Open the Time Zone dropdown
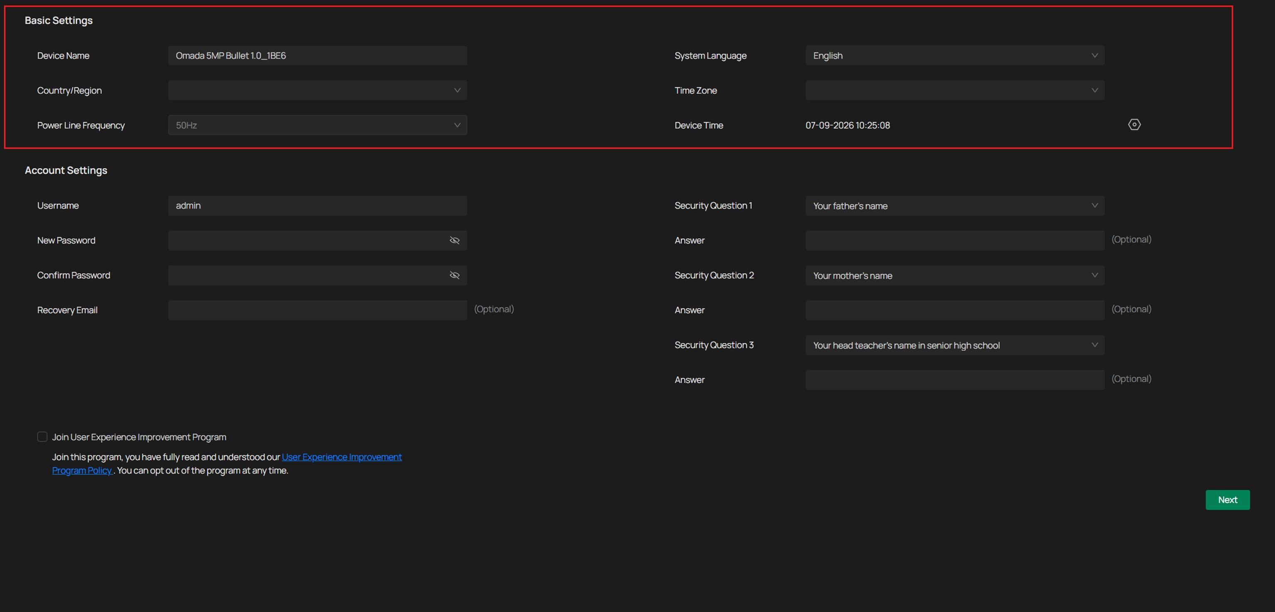 [x=955, y=90]
